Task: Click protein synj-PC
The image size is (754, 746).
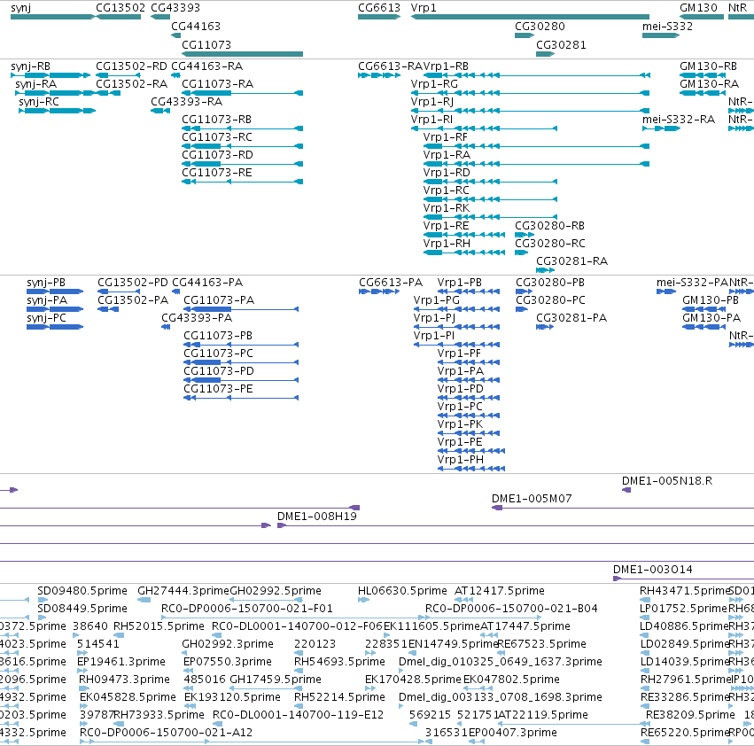Action: point(46,318)
